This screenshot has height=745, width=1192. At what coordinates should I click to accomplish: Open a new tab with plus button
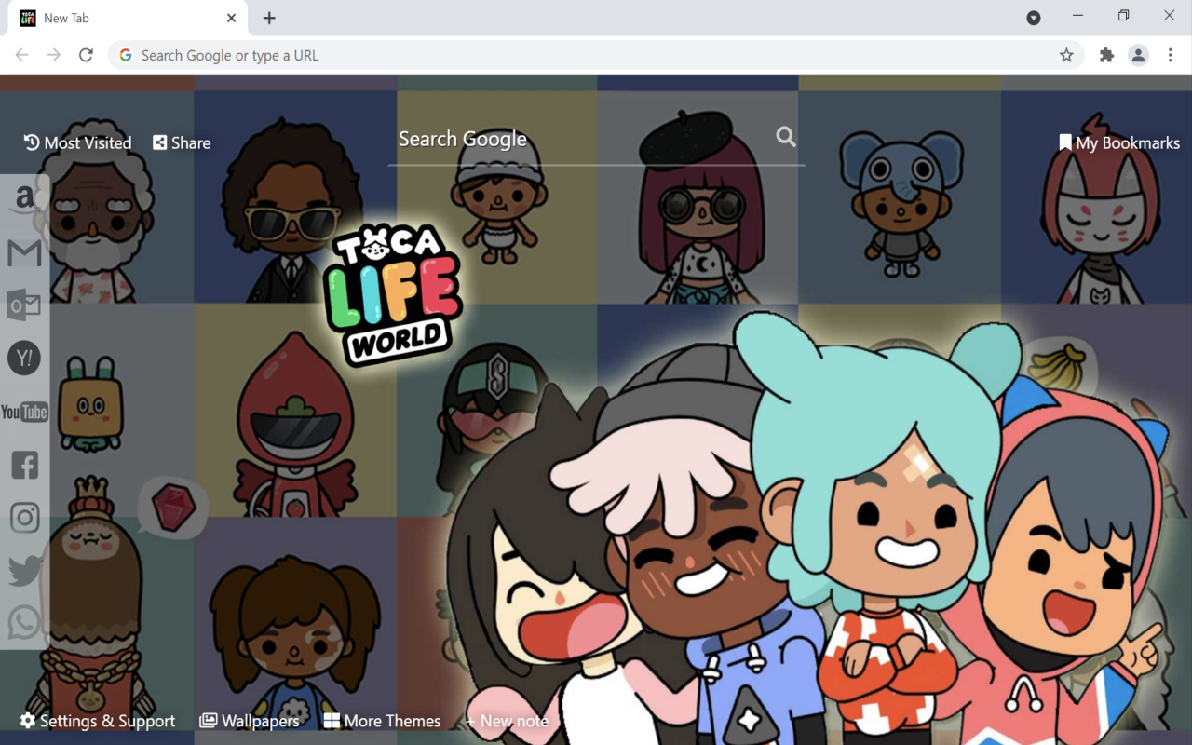[x=269, y=18]
